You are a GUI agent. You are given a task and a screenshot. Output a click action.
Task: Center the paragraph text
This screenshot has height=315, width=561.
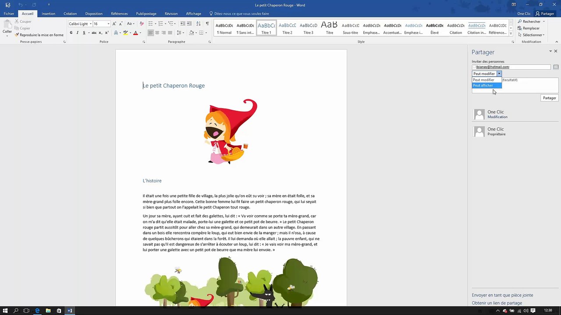coord(157,33)
